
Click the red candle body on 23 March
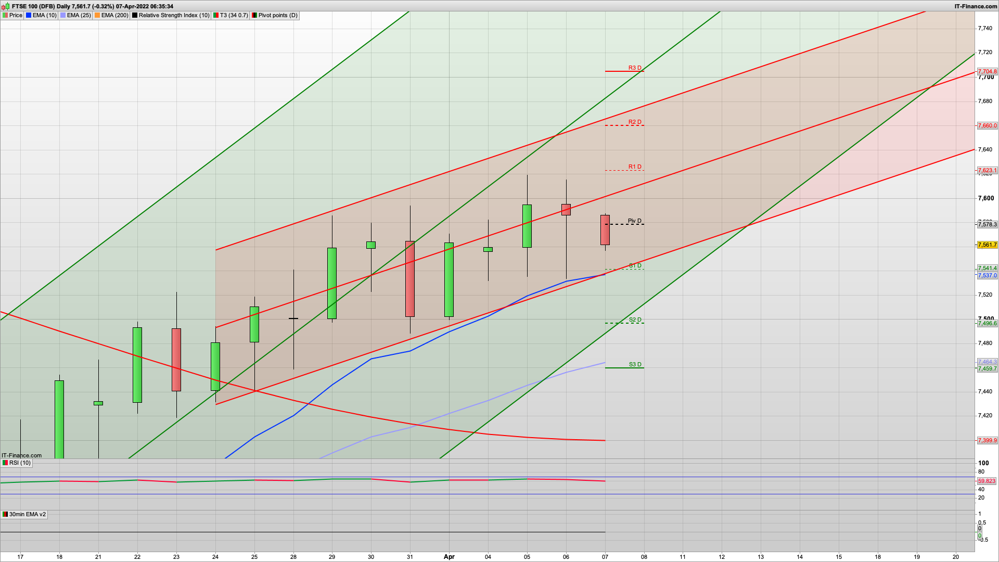[x=176, y=360]
